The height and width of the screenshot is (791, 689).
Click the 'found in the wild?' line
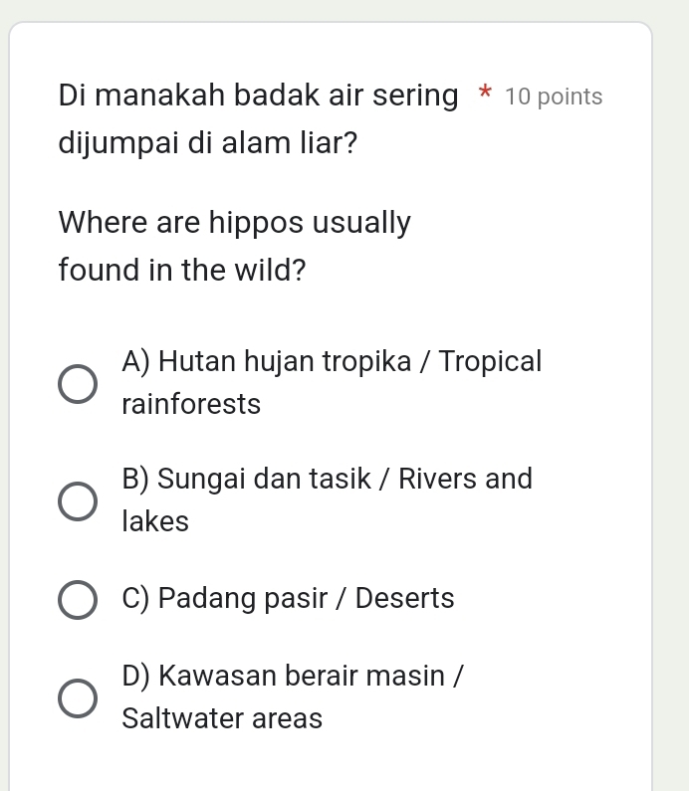[182, 269]
